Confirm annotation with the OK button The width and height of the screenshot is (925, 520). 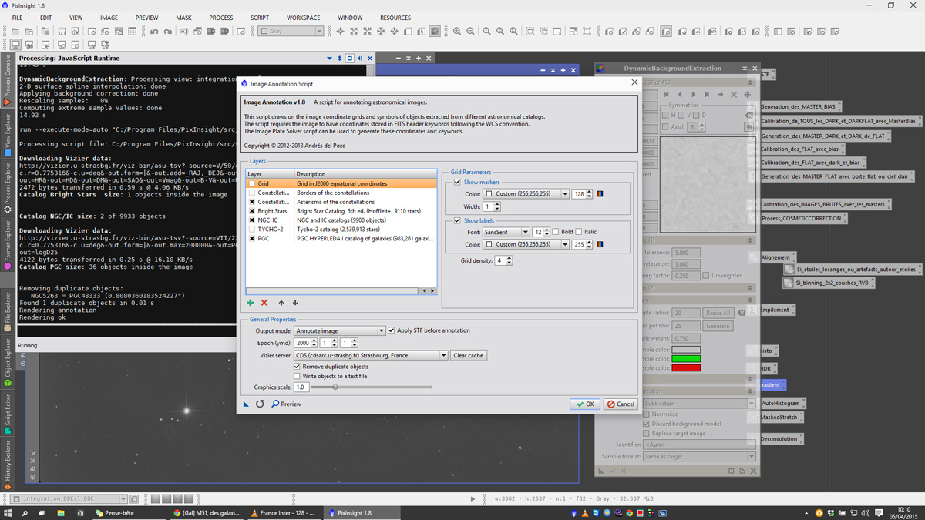tap(586, 404)
